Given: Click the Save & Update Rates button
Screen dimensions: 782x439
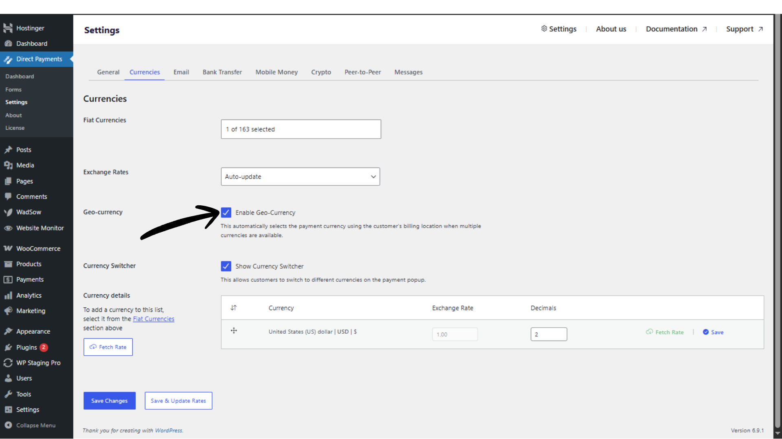Looking at the screenshot, I should click(178, 401).
